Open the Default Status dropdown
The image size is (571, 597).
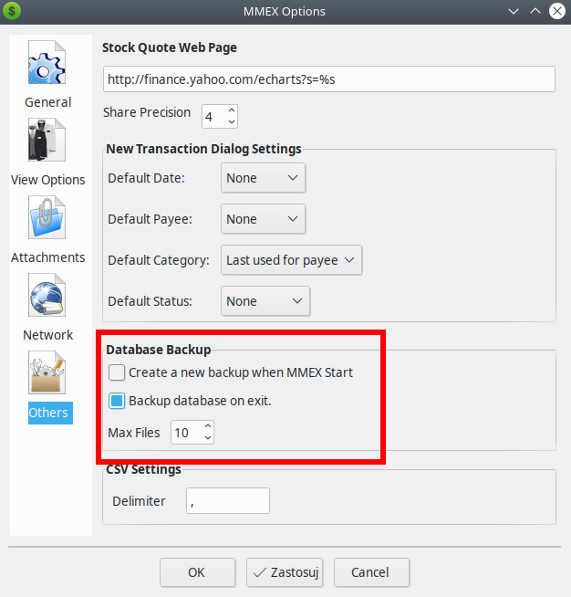(x=265, y=301)
